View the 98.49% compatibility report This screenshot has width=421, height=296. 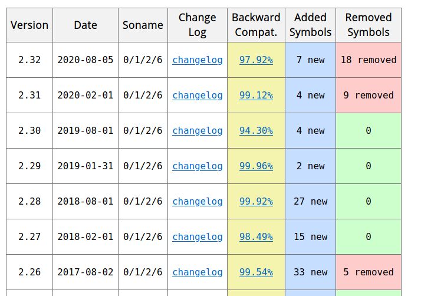click(256, 236)
